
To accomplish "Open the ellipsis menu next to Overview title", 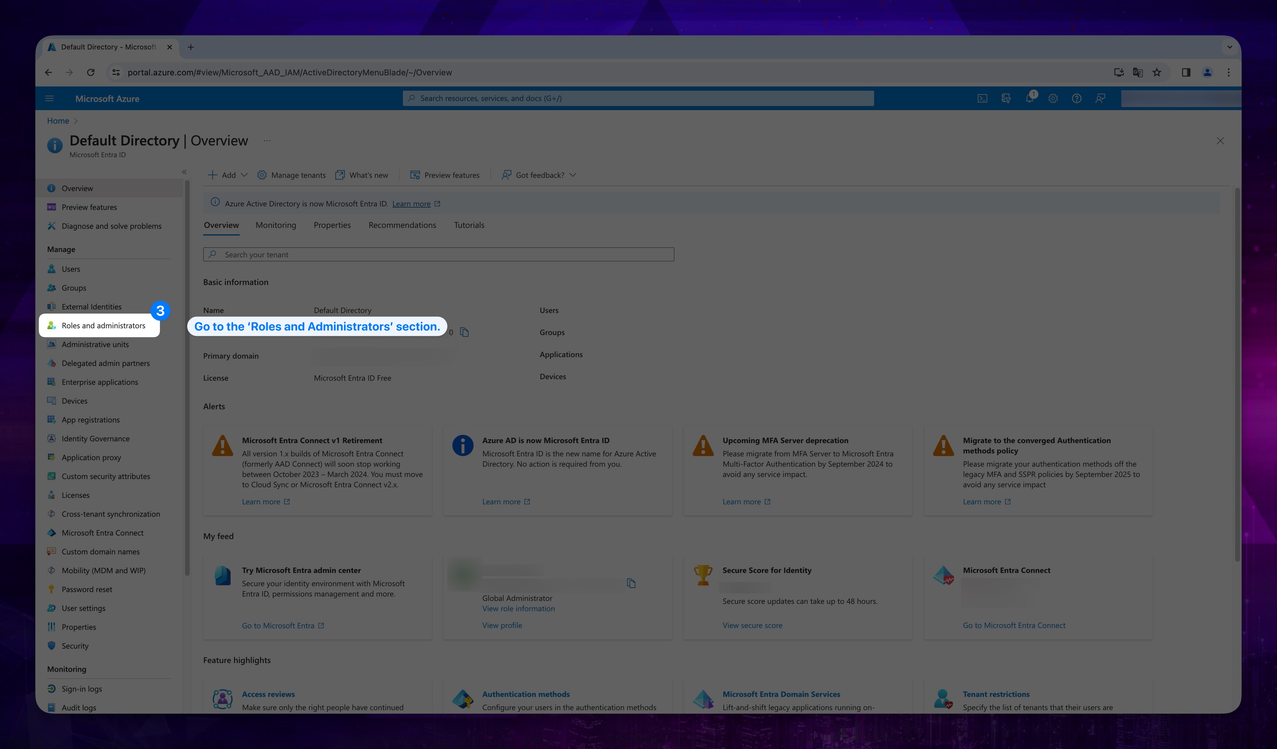I will click(267, 141).
